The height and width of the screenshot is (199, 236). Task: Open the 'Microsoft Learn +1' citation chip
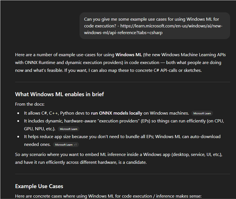(x=66, y=145)
